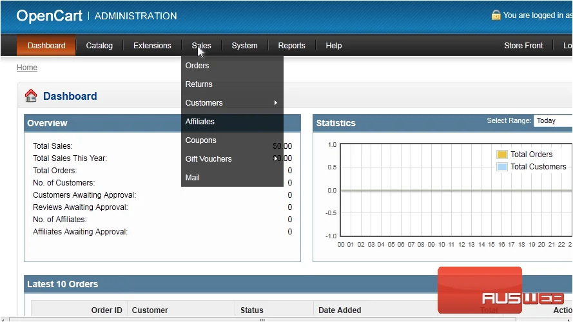Expand the Customers submenu arrow
The image size is (573, 322).
coord(275,103)
